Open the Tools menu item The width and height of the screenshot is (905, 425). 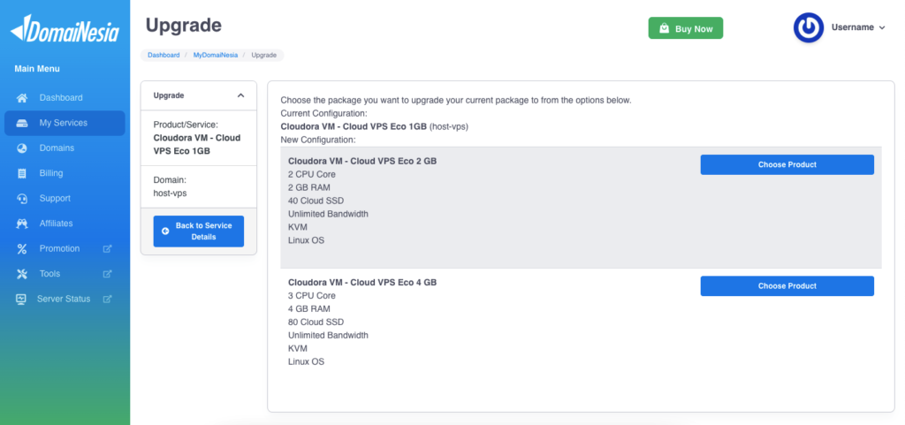pos(49,274)
